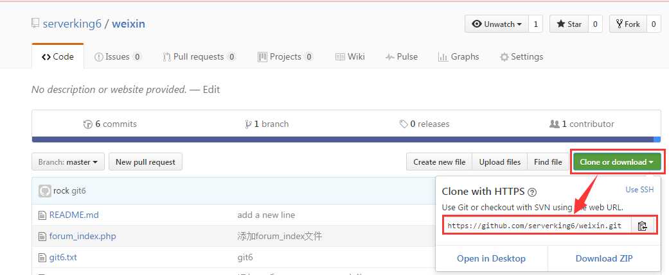Click the watchers count 1
The image size is (669, 275).
coord(536,24)
